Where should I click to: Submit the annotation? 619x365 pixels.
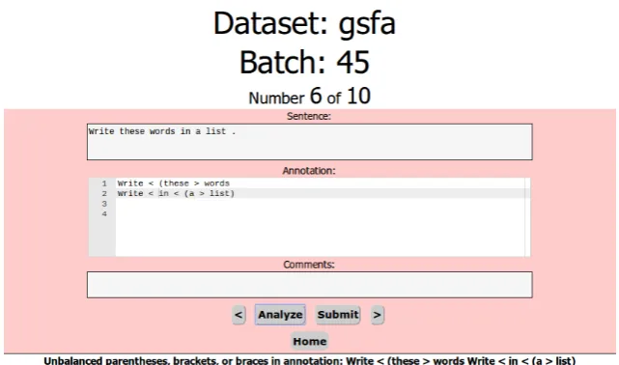(x=338, y=315)
